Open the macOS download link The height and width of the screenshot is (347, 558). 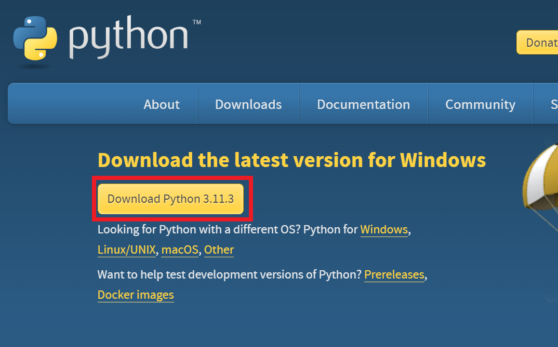point(179,249)
